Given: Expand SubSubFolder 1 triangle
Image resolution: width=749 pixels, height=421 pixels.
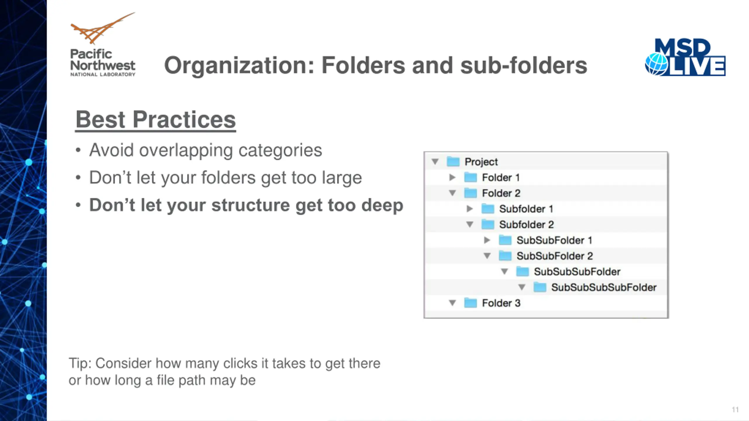Looking at the screenshot, I should pyautogui.click(x=487, y=240).
